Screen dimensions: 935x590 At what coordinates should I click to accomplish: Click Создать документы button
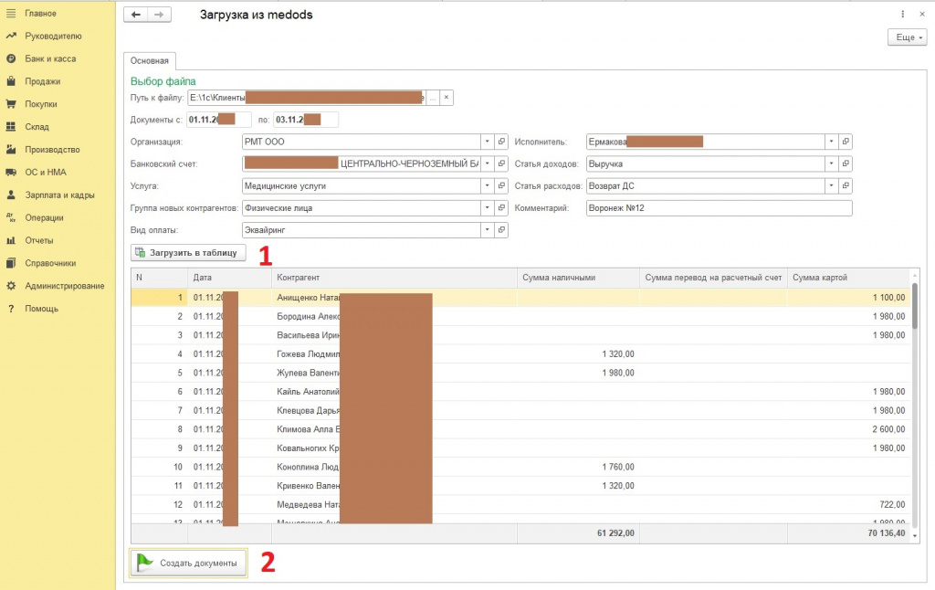tap(188, 563)
